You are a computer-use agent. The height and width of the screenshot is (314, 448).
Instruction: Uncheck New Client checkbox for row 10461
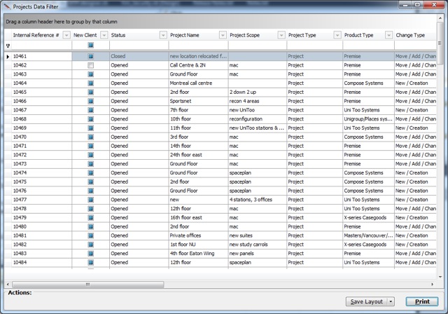coord(90,56)
